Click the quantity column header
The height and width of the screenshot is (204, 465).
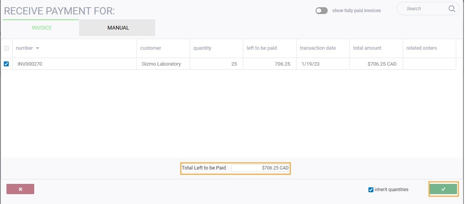[x=202, y=48]
